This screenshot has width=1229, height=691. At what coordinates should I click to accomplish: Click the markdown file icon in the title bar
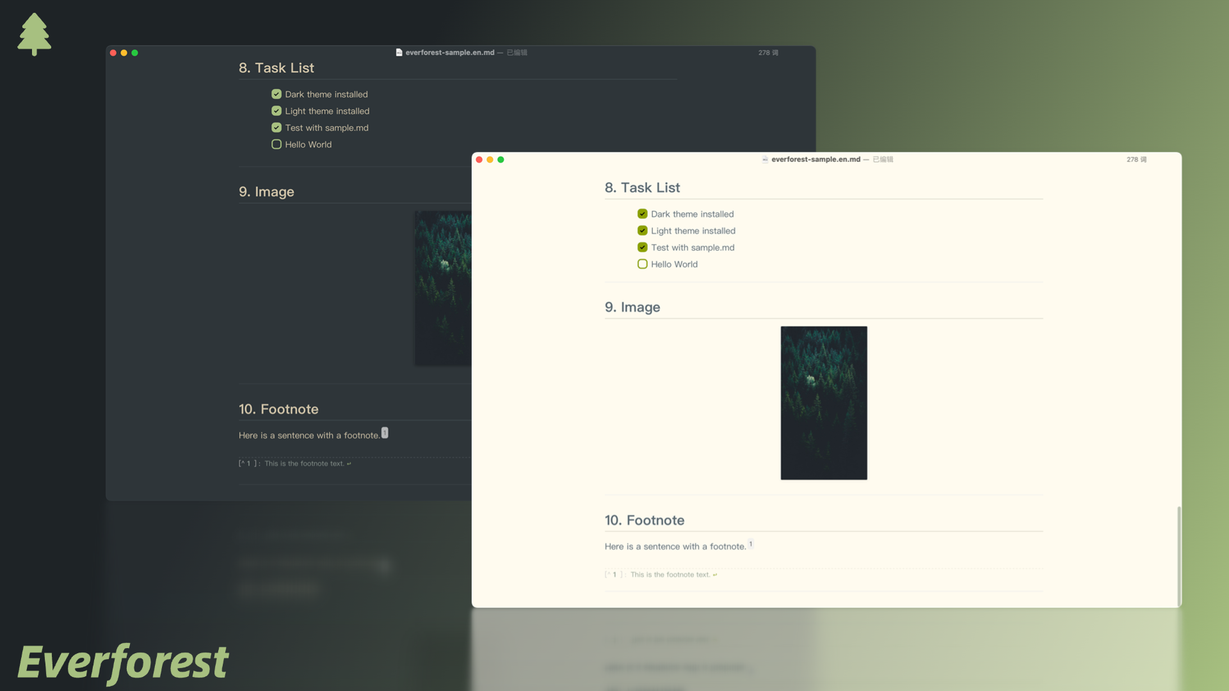pyautogui.click(x=765, y=159)
